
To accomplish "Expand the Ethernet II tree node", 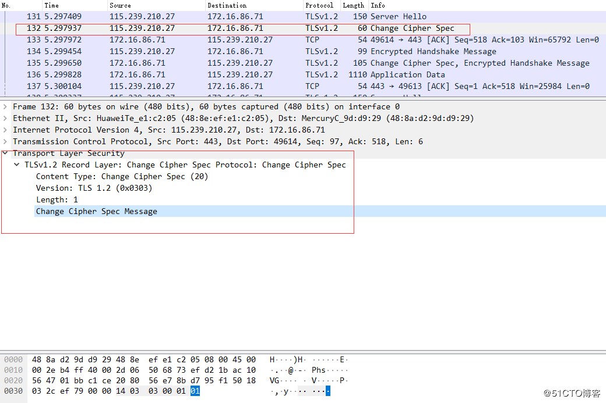I will pos(5,119).
